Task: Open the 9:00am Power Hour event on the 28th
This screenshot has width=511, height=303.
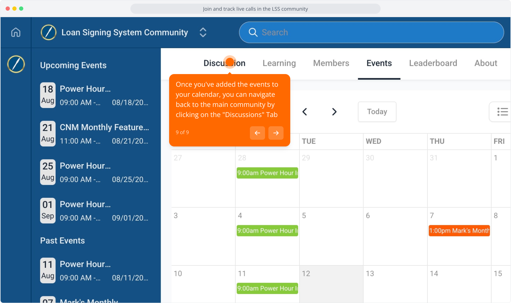Action: click(267, 173)
